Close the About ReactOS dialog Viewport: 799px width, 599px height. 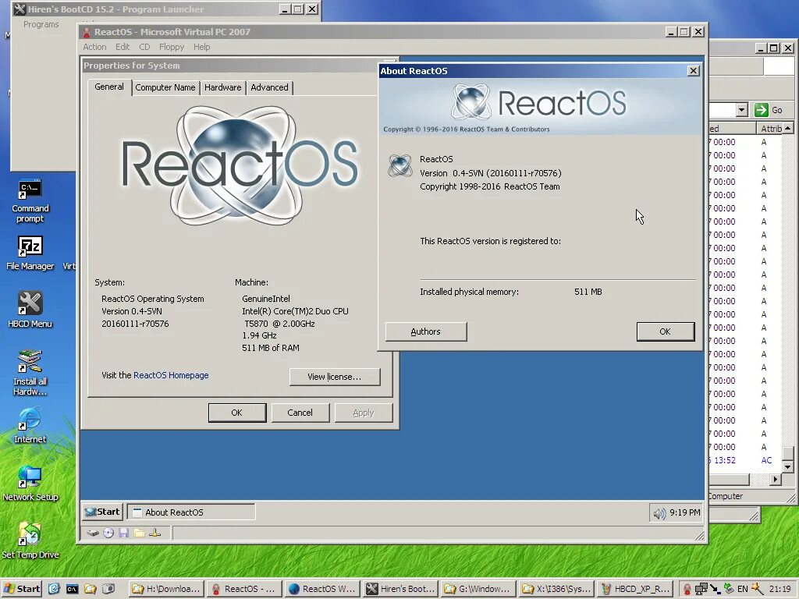(x=693, y=71)
